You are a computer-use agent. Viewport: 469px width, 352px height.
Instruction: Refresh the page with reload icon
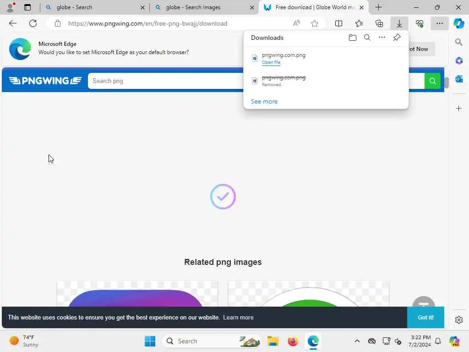[x=33, y=23]
